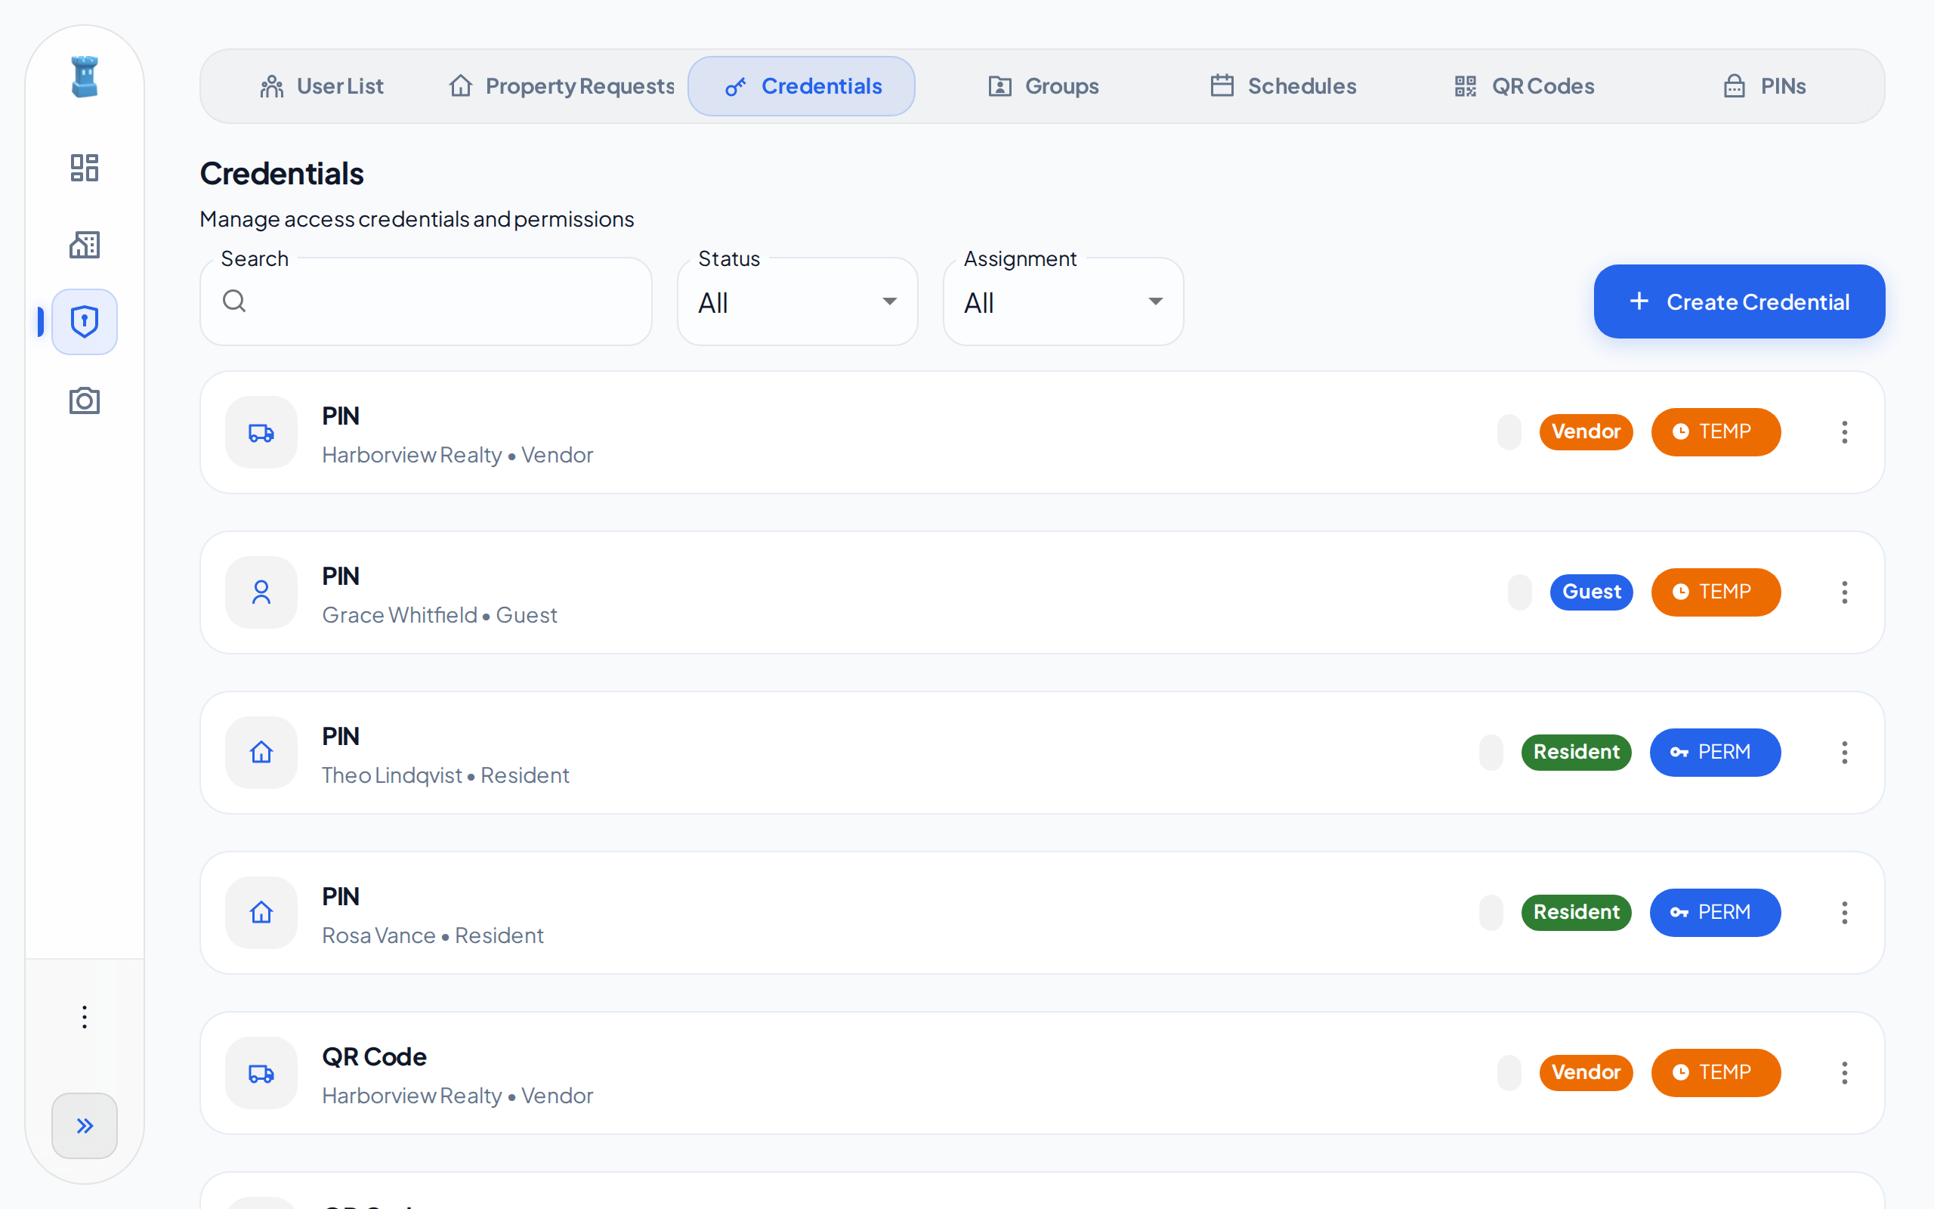Click the Create Credential button

[1739, 301]
